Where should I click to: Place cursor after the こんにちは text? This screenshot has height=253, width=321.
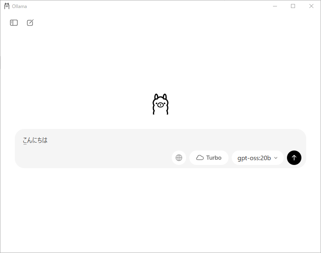[x=48, y=140]
